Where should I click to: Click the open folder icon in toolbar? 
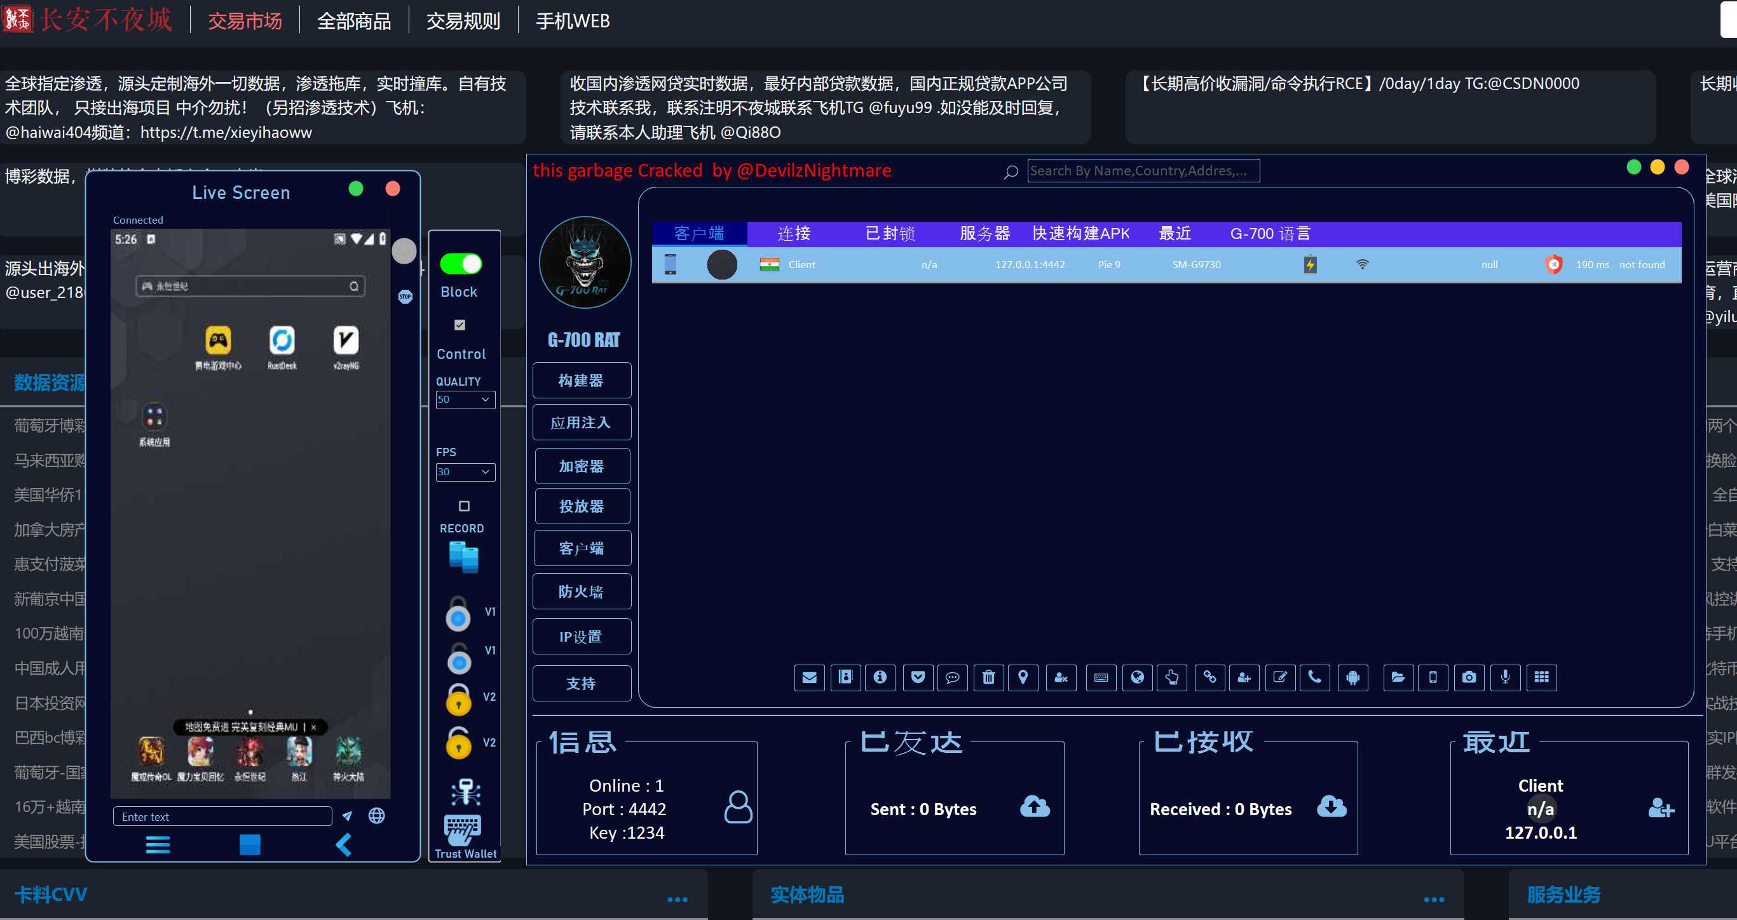pos(1398,677)
